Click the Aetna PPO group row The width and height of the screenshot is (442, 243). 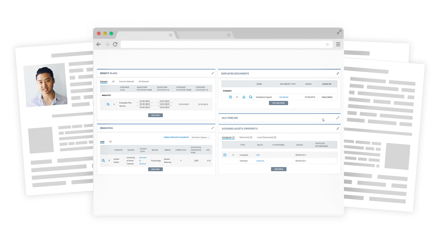(x=156, y=95)
